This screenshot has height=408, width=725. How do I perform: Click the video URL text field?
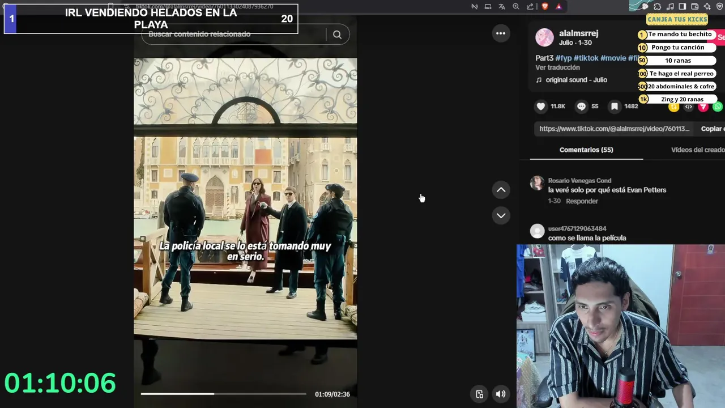tap(615, 129)
